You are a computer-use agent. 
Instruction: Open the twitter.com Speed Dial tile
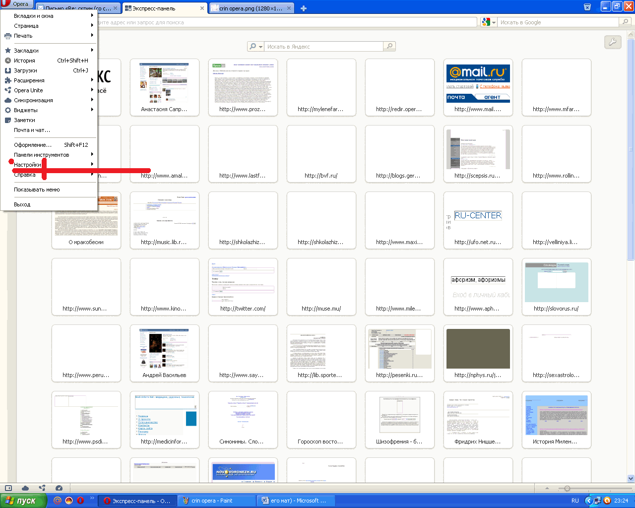tap(243, 287)
